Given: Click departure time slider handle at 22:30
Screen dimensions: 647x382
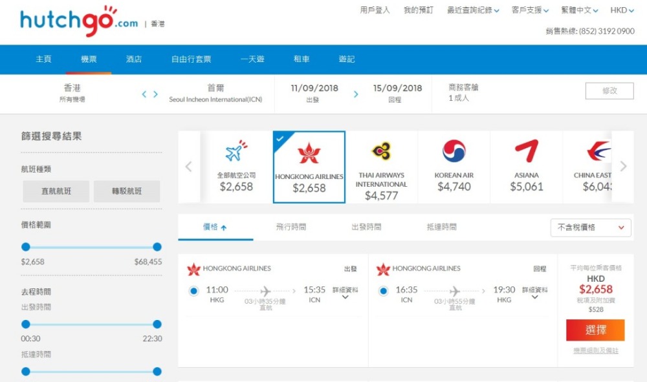Looking at the screenshot, I should pyautogui.click(x=157, y=324).
